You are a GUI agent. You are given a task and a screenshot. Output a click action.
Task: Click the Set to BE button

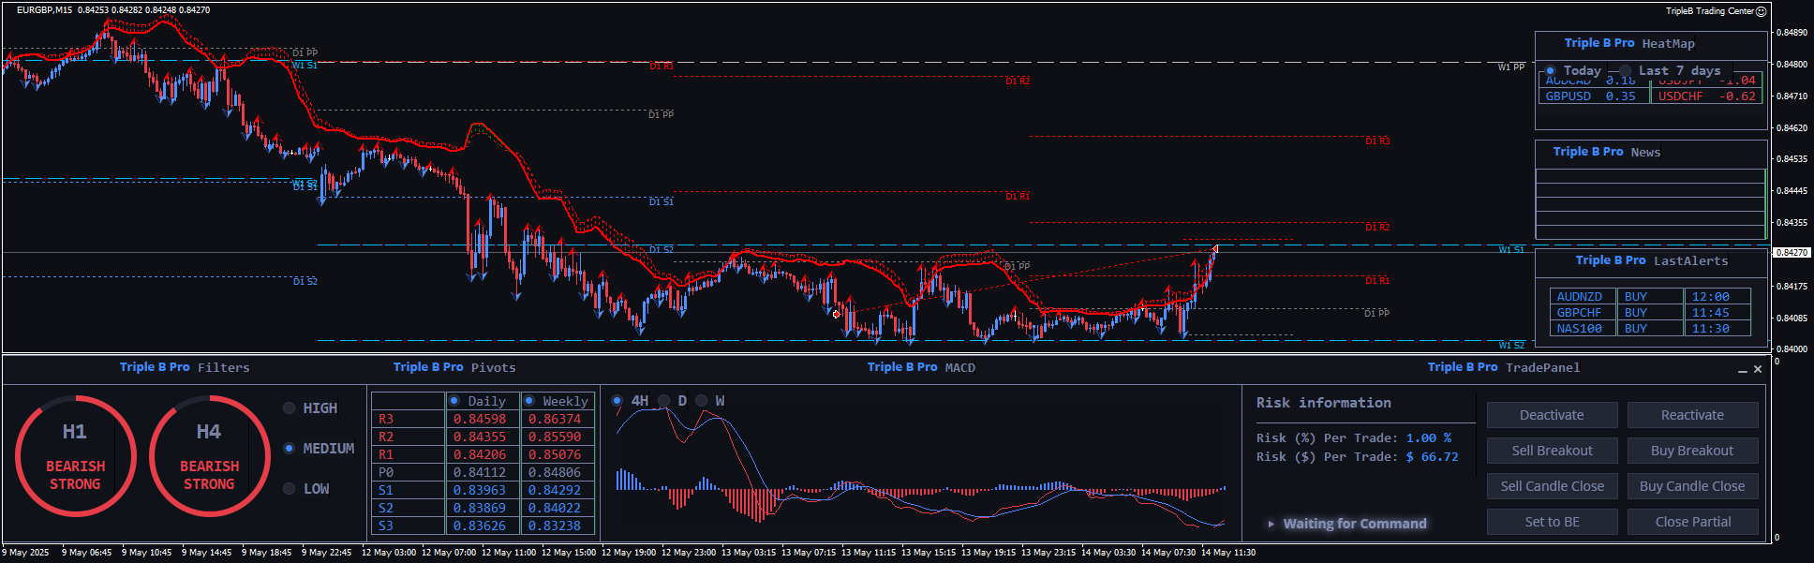pos(1552,522)
